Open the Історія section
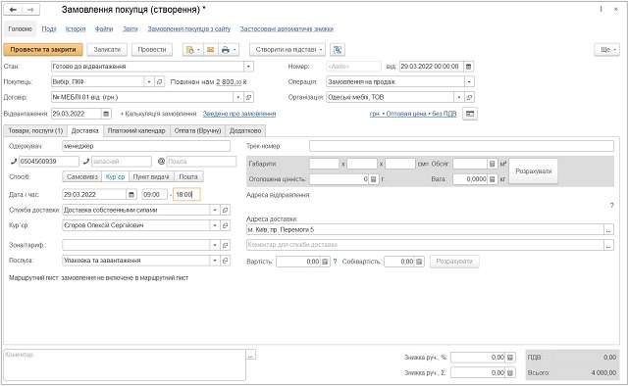The height and width of the screenshot is (386, 628). (76, 29)
